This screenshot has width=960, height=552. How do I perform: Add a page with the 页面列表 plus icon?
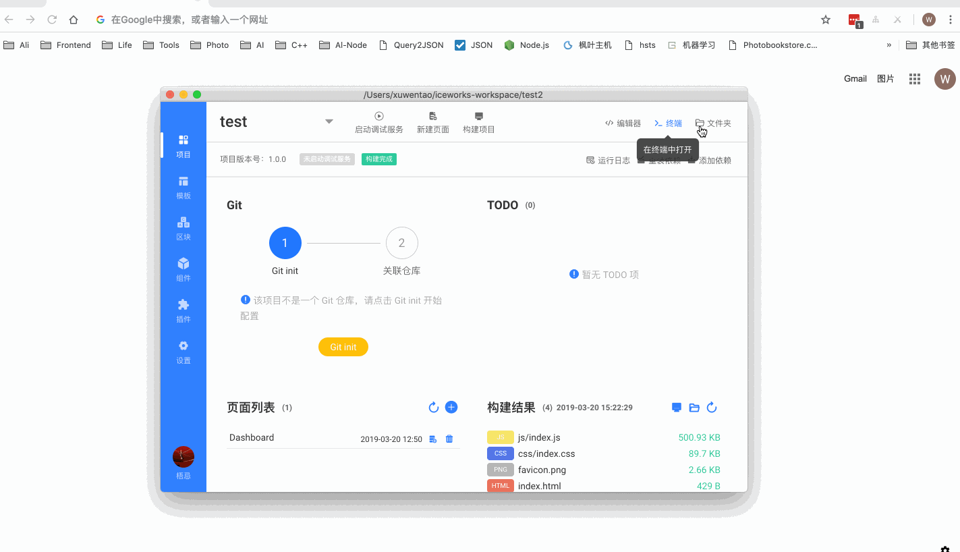tap(452, 408)
